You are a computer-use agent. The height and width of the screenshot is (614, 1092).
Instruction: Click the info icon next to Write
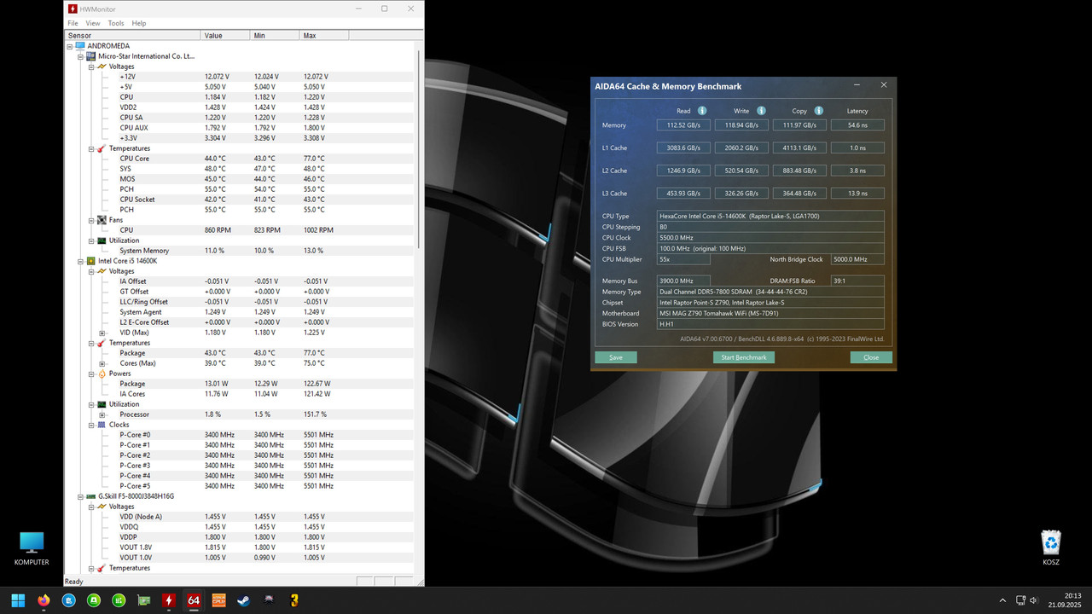tap(761, 111)
